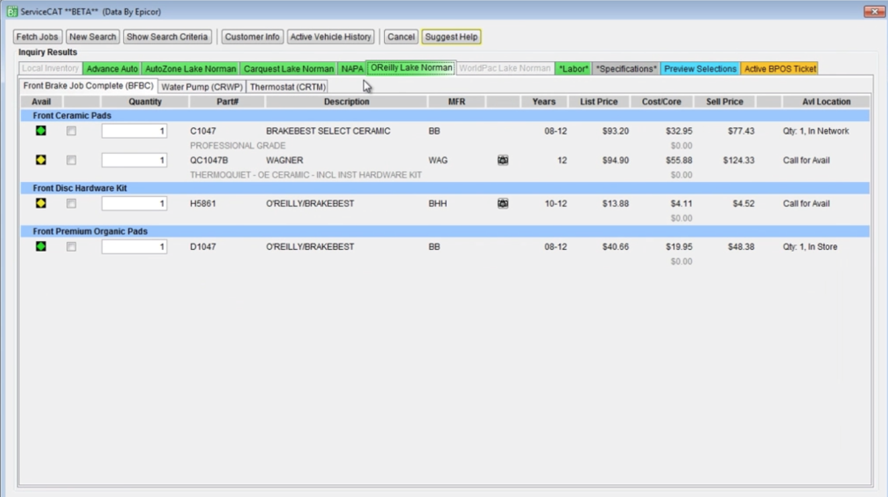Click WAGNER description text
Screen dimensions: 888x497
[x=285, y=161]
